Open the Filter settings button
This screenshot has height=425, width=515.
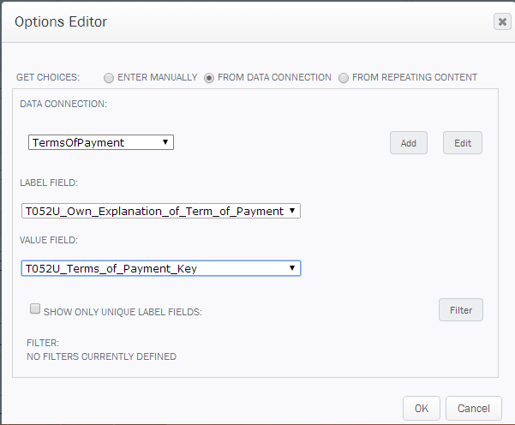tap(461, 310)
